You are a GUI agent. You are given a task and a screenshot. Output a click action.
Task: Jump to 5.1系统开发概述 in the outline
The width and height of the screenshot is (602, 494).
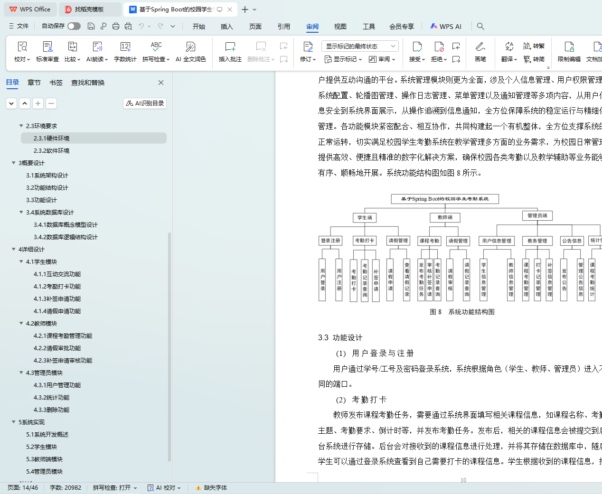click(x=47, y=434)
